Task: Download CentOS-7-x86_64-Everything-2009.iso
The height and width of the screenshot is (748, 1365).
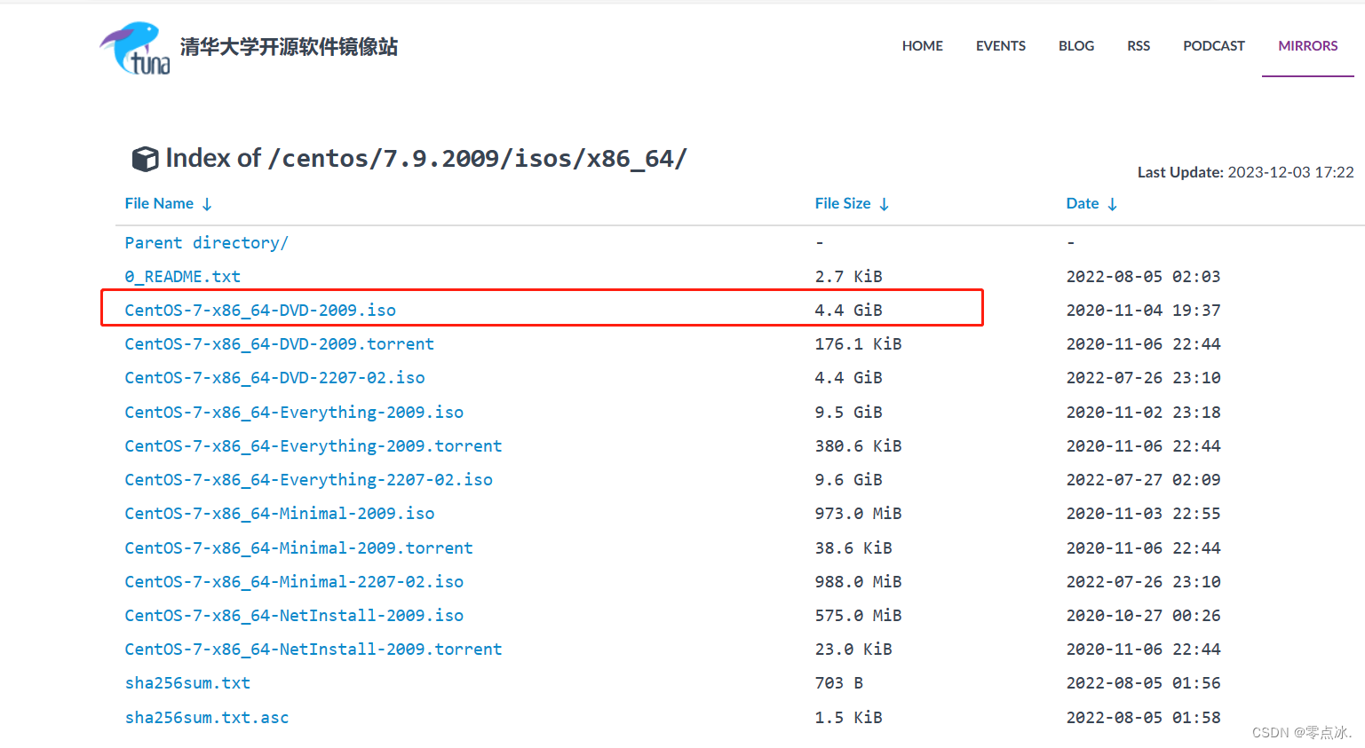Action: tap(294, 413)
